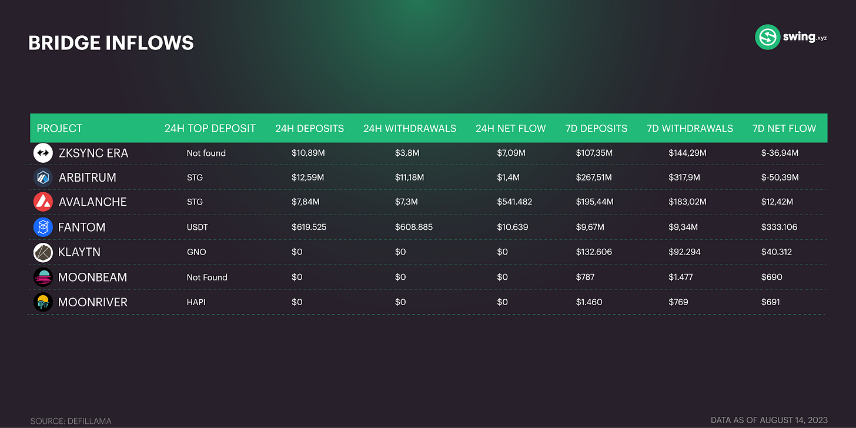Click Arbitrum's STG top deposit cell
The width and height of the screenshot is (856, 428).
(195, 177)
